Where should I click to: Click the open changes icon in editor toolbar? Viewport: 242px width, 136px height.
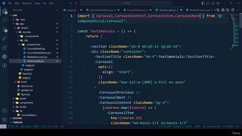click(x=218, y=10)
